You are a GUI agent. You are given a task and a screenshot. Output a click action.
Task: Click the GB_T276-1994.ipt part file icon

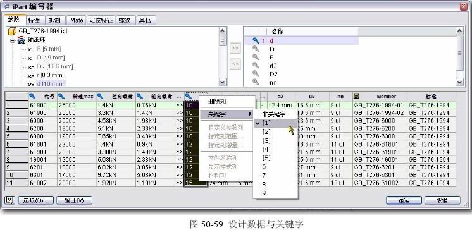click(x=12, y=31)
